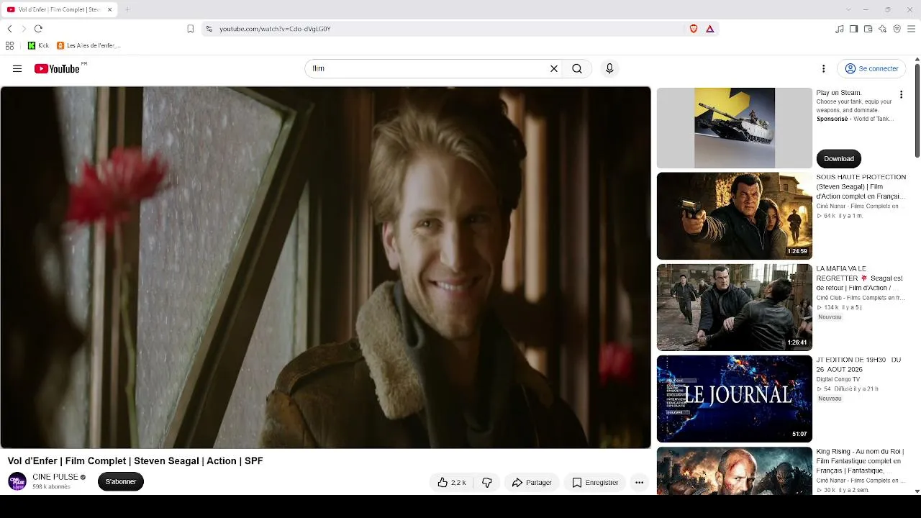
Task: Open the Sous Haute Protection video thumbnail
Action: tap(735, 216)
